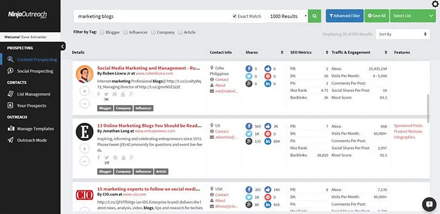Collapse the sidebar with the arrow handle
Viewport: 440px width, 214px height.
[x=63, y=46]
